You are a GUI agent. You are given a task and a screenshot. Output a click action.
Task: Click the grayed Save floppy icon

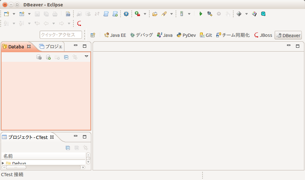37,14
